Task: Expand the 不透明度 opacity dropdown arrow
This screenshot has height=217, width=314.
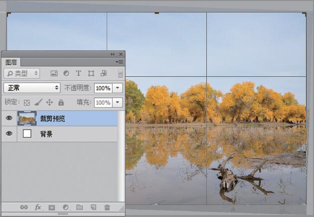Action: pos(118,88)
